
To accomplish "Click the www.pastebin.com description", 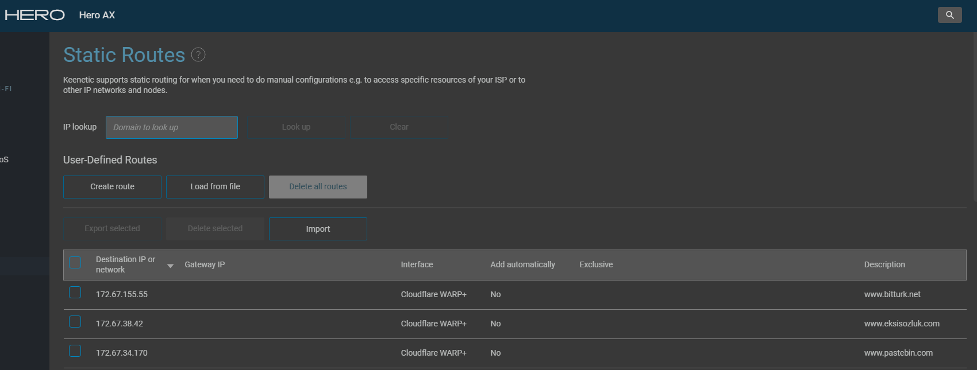I will 898,353.
